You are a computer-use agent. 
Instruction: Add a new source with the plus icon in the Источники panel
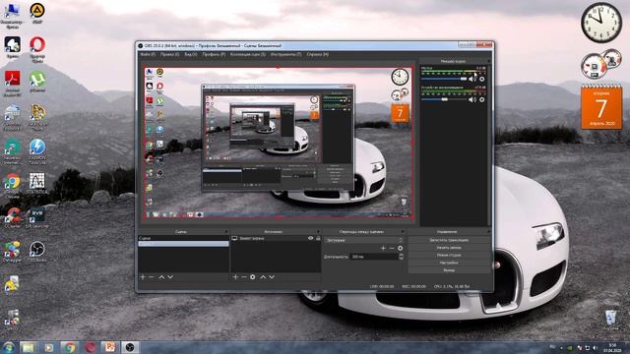(x=235, y=277)
